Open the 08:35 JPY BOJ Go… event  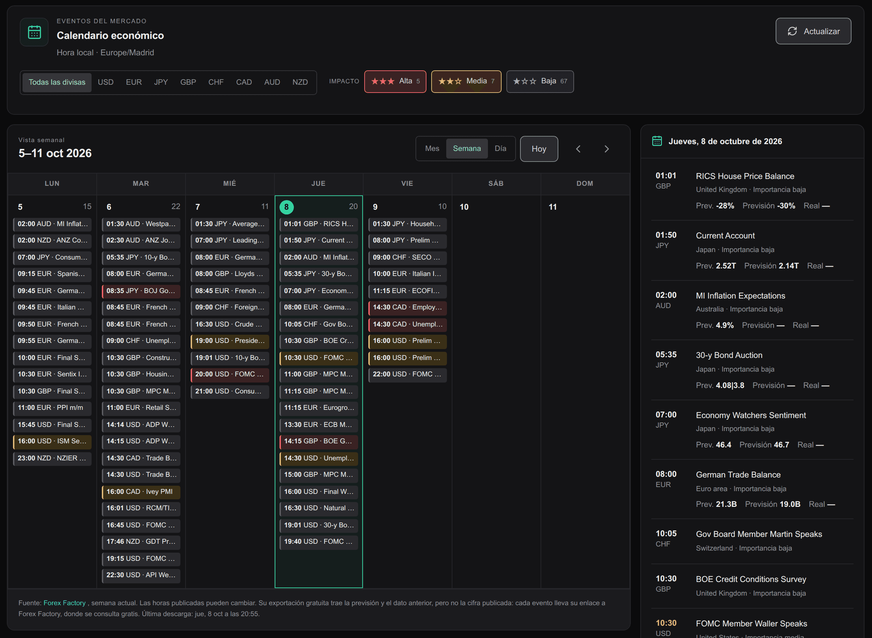coord(141,291)
